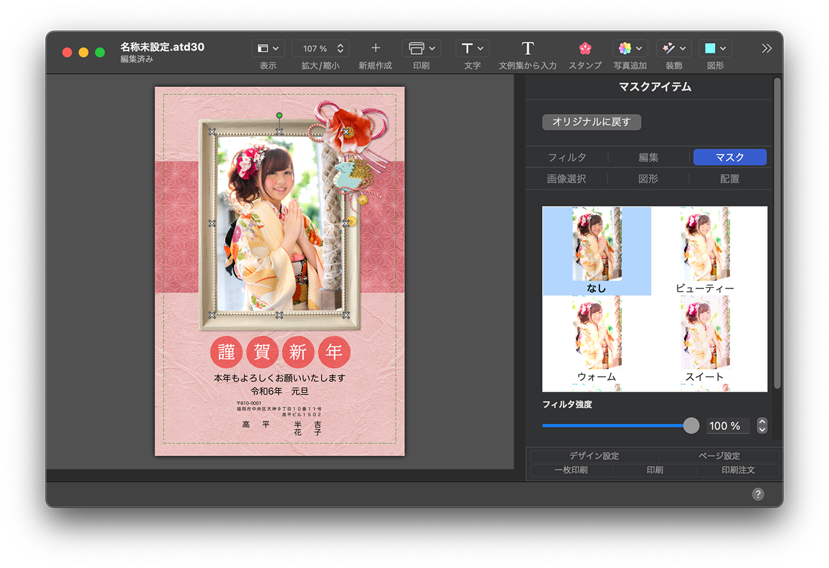The image size is (829, 568).
Task: Expand the 印刷 dropdown arrow
Action: [x=432, y=48]
